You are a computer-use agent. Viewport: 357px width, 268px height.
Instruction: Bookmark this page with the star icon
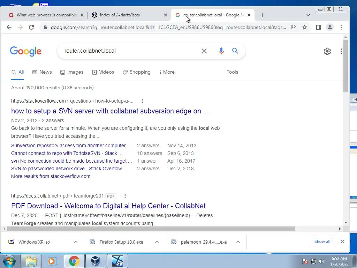[305, 27]
